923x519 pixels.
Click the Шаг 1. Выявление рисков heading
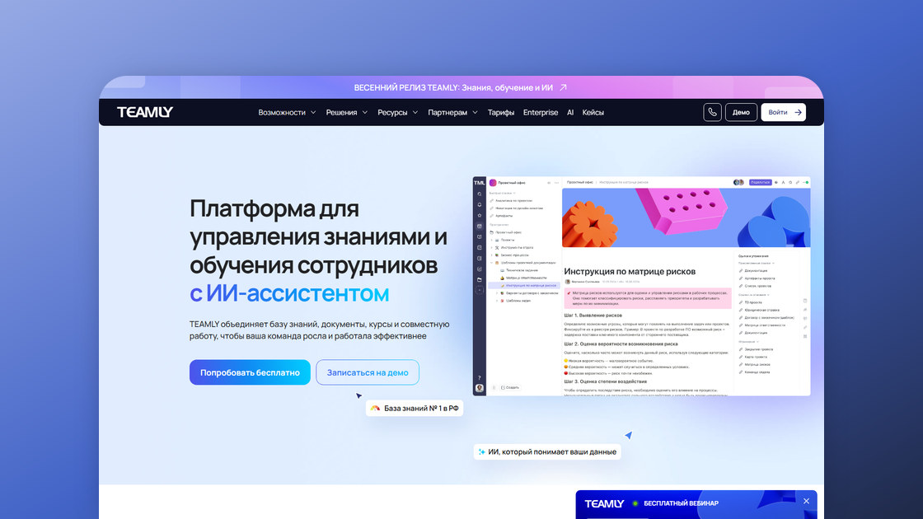pyautogui.click(x=593, y=316)
